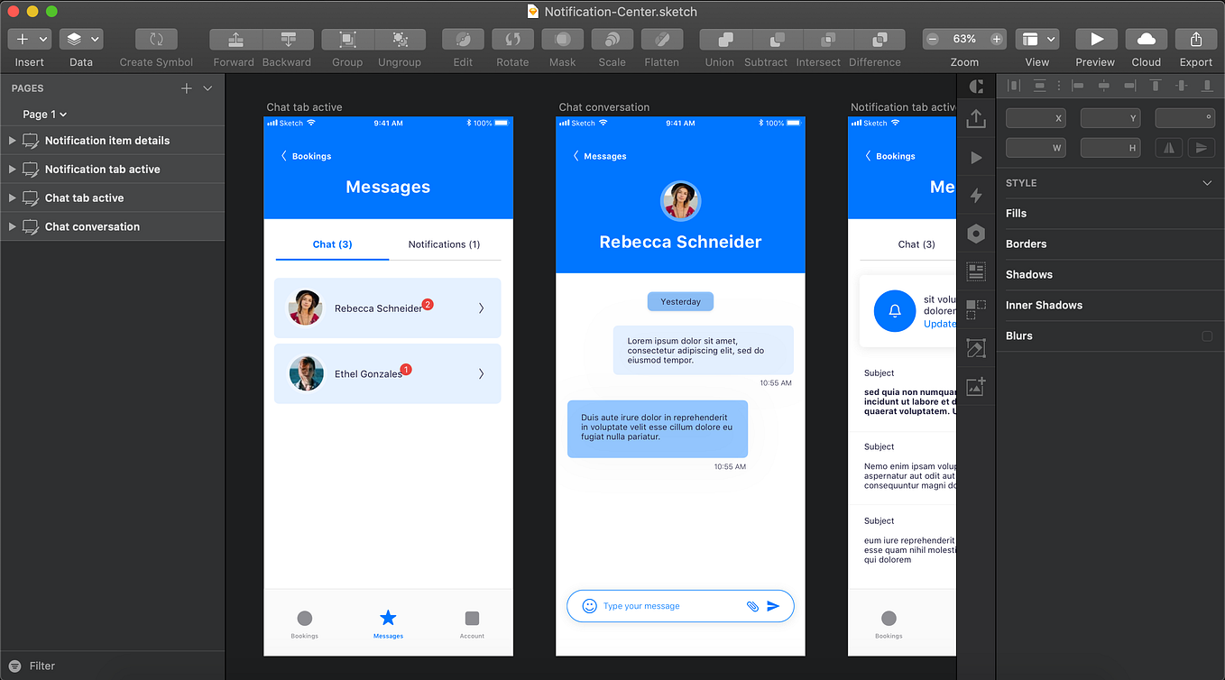Apply the Difference boolean operation
1225x680 pixels.
(880, 39)
